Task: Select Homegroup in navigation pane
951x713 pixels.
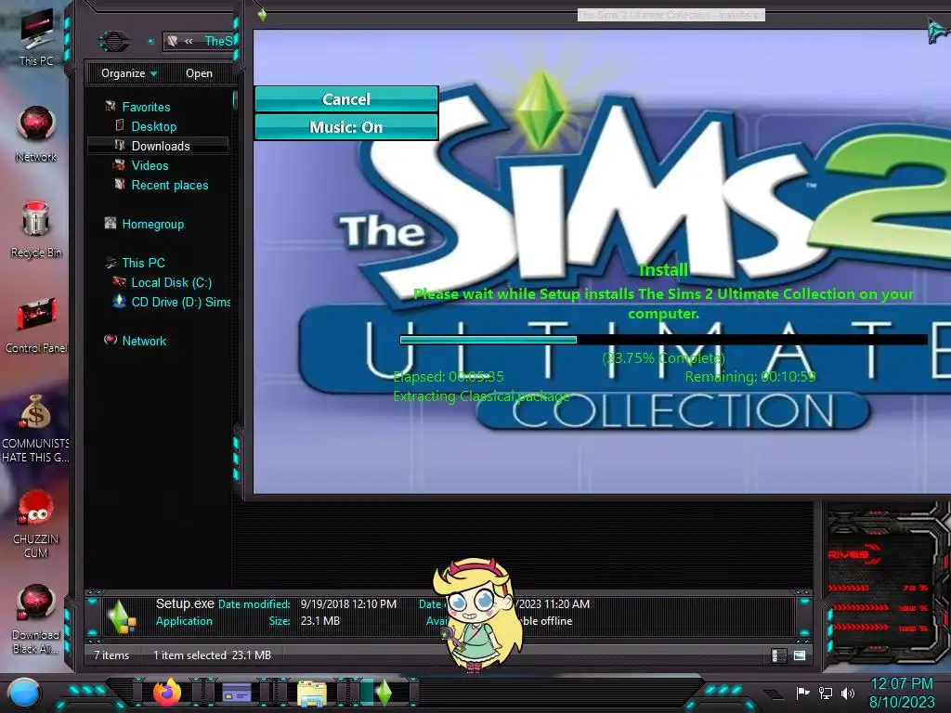Action: (153, 224)
